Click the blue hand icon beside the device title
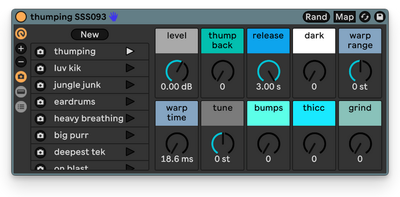This screenshot has width=400, height=197. [113, 17]
